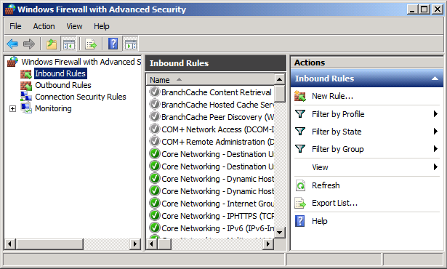
Task: Click rules list vertical scrollbar up arrow
Action: pyautogui.click(x=279, y=79)
